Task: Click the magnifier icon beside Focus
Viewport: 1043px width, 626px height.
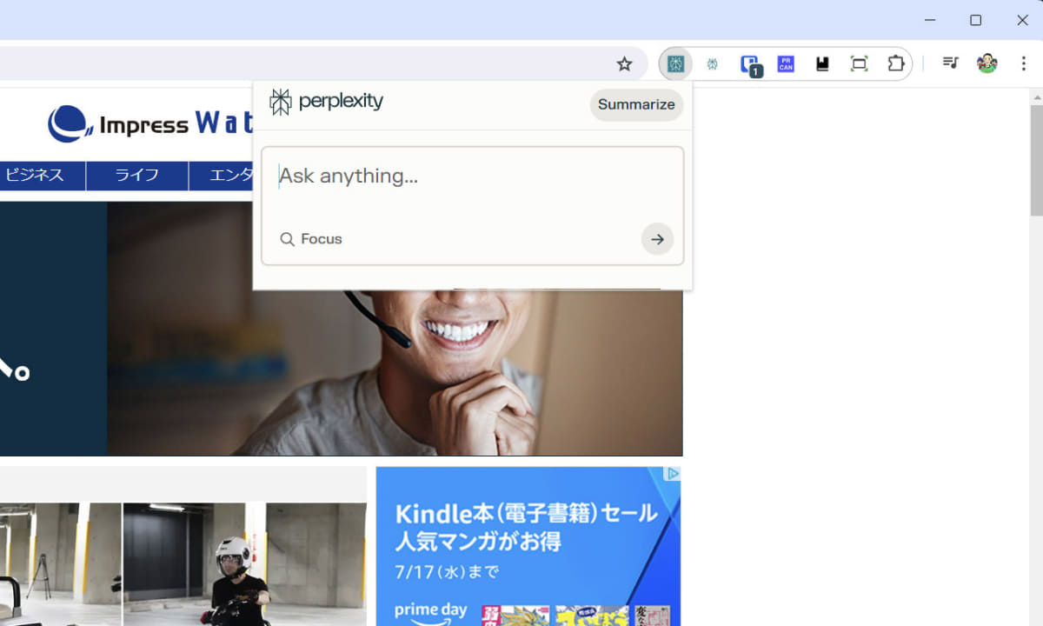Action: click(x=288, y=239)
